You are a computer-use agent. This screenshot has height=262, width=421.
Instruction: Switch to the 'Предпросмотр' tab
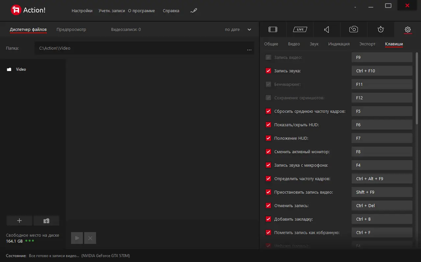(x=71, y=29)
